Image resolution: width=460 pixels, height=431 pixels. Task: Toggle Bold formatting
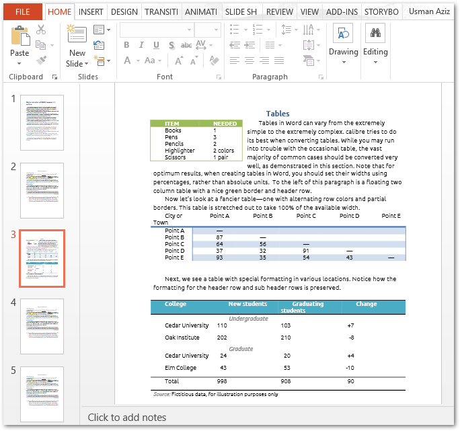pos(126,45)
